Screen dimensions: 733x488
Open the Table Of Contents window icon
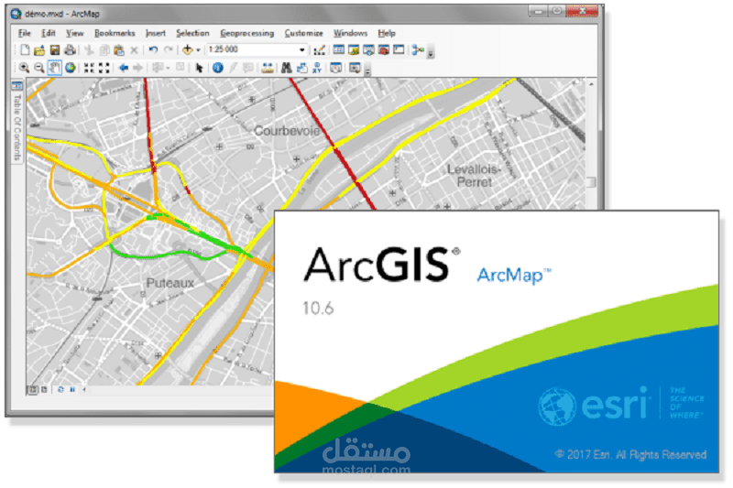(x=338, y=49)
